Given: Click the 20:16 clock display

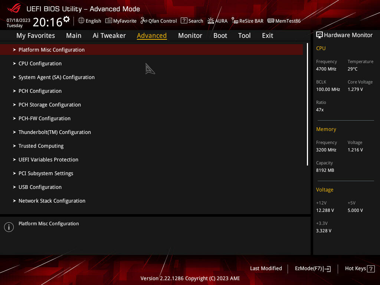Looking at the screenshot, I should (x=47, y=22).
